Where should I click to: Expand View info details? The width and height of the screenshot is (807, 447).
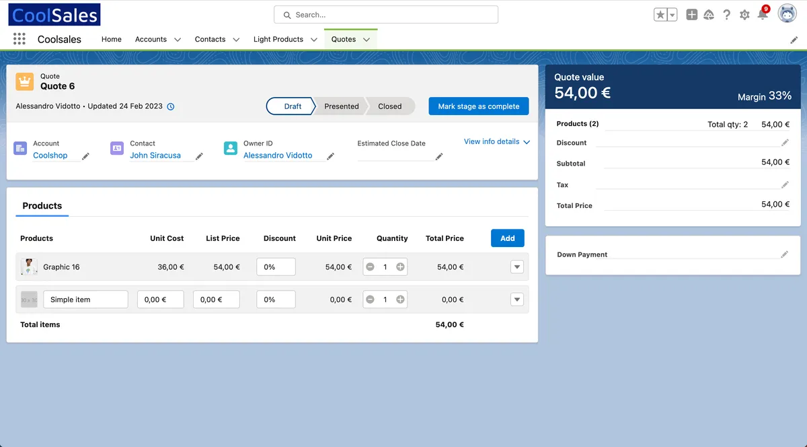(497, 141)
